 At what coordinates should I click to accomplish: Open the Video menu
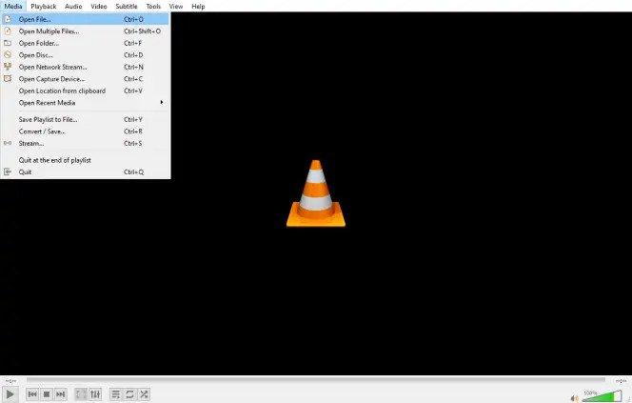pos(99,6)
